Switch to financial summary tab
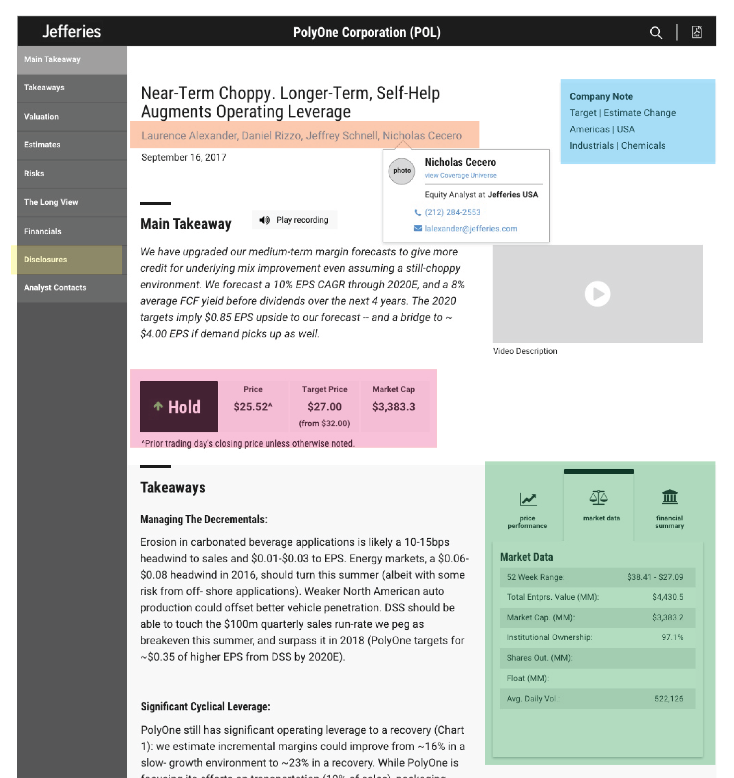The width and height of the screenshot is (734, 778). [669, 508]
